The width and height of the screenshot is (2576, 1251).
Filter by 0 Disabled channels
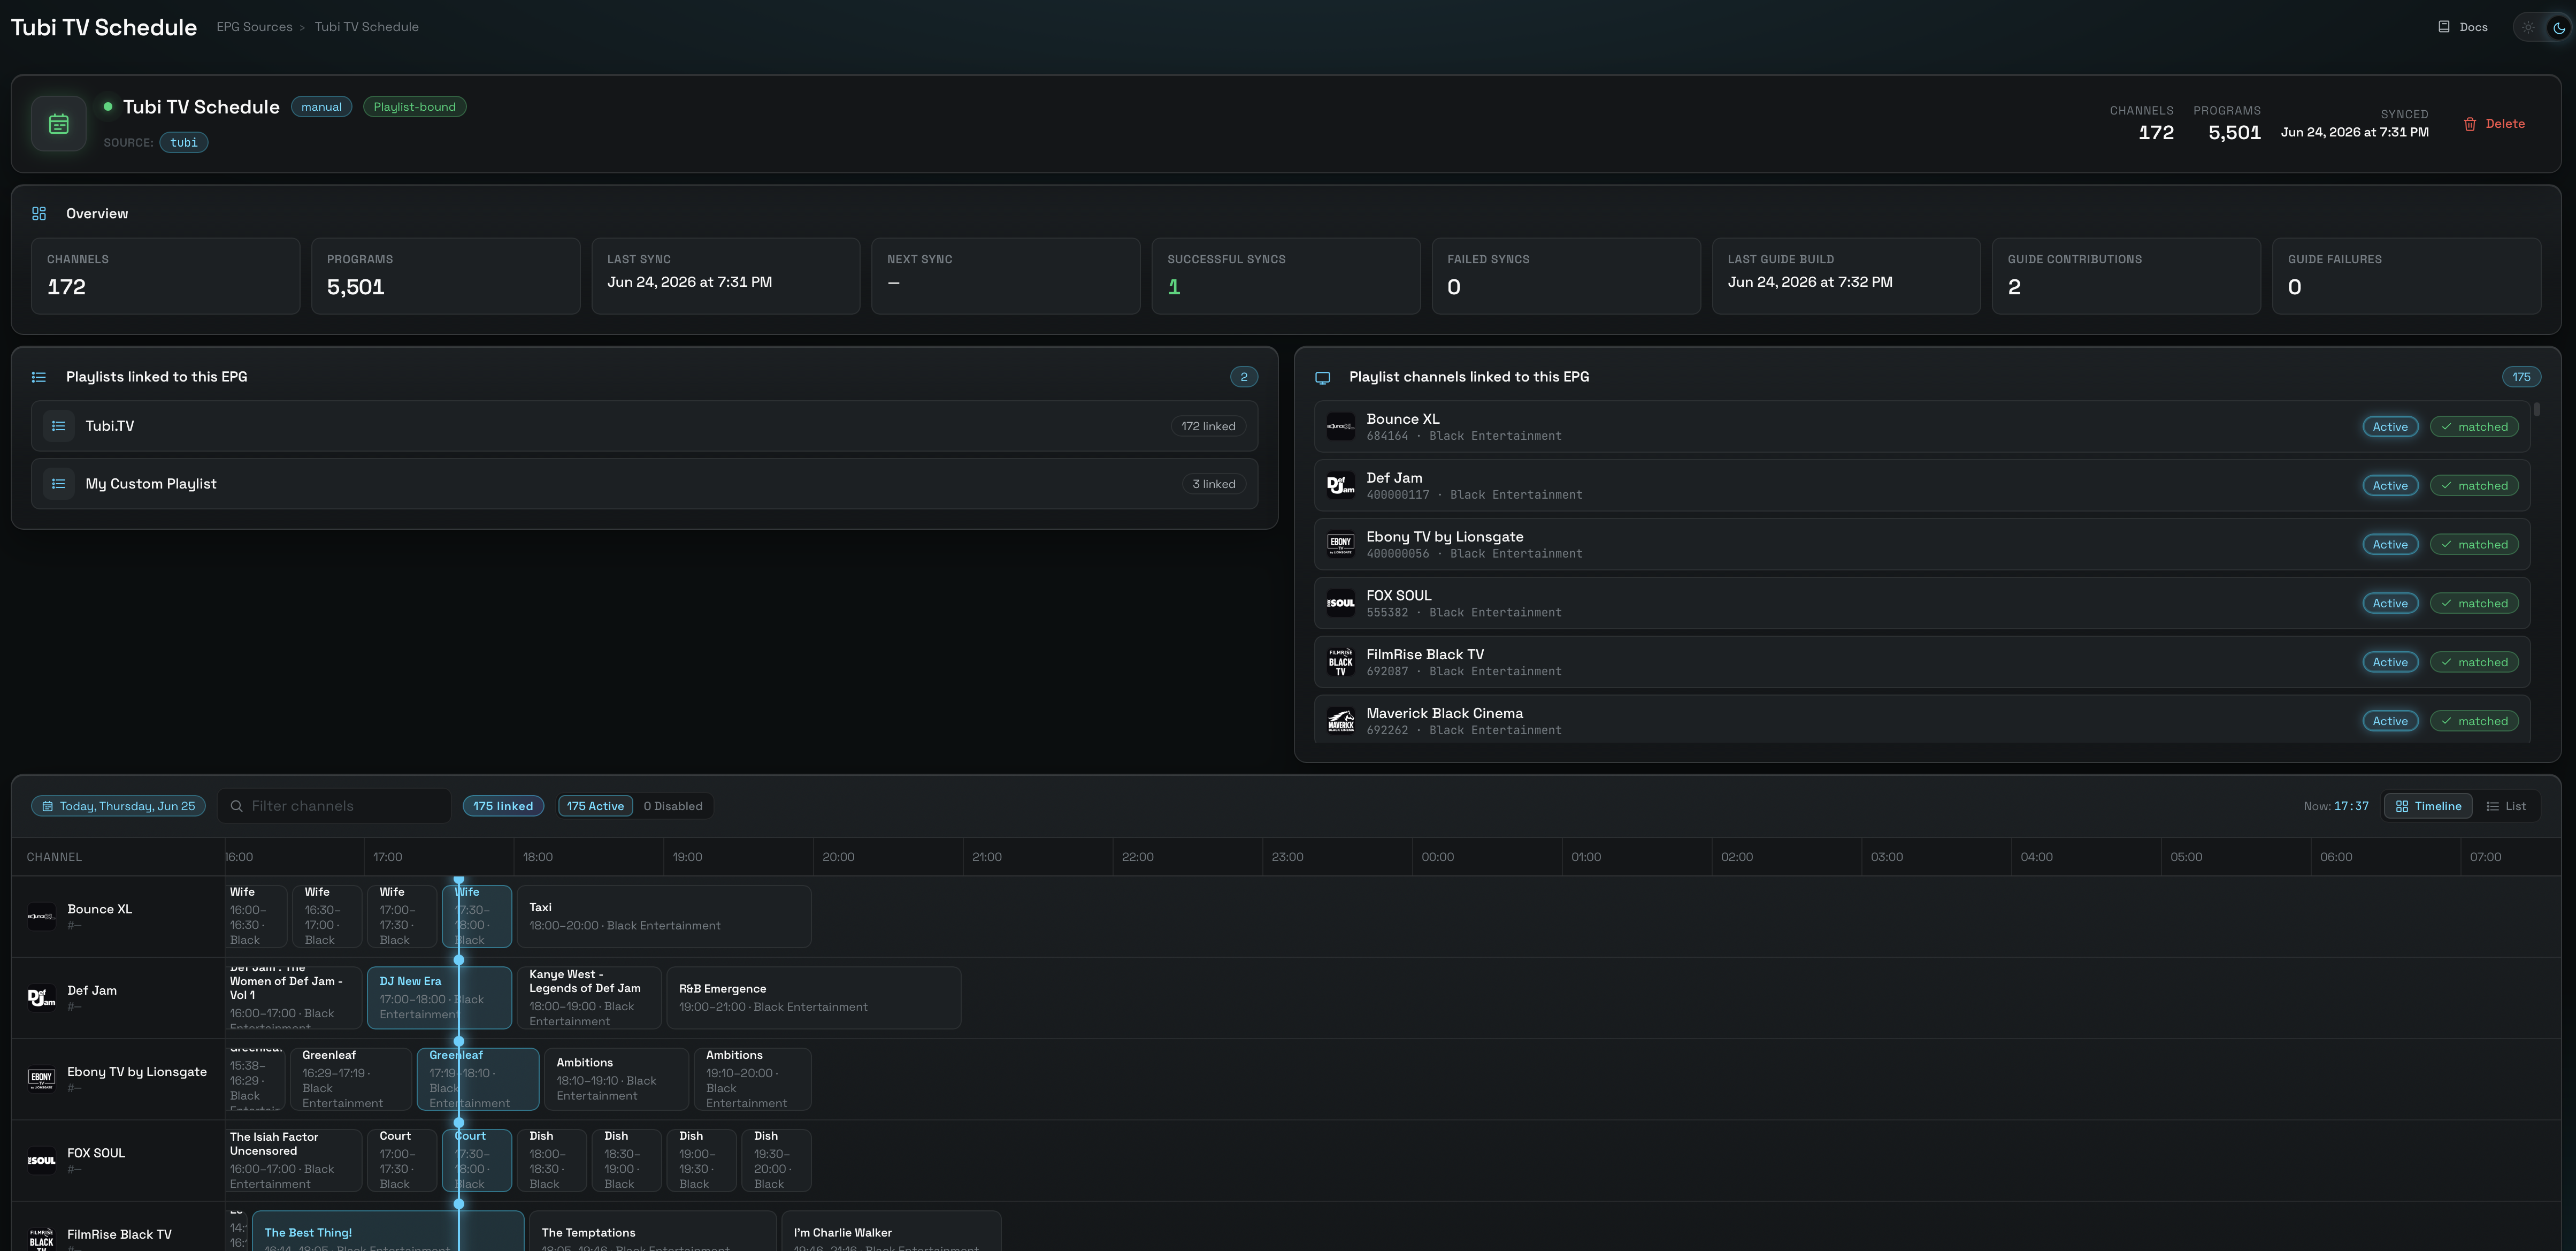tap(673, 806)
